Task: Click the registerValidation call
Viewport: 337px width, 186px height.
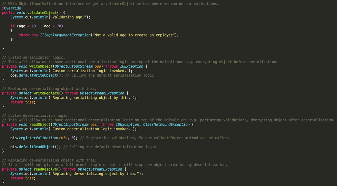Action: 38,138
